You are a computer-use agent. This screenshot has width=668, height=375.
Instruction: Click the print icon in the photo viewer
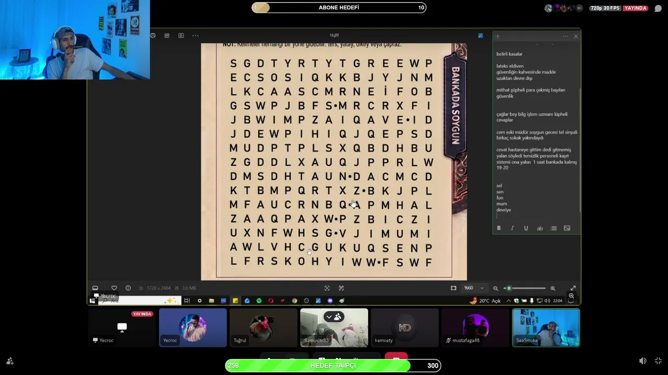click(x=153, y=35)
